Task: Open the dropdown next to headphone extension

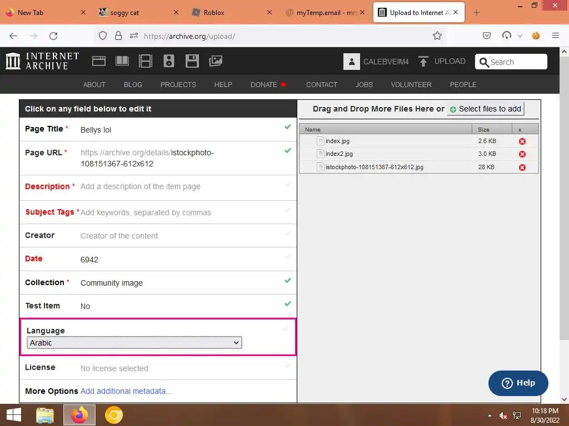Action: click(x=520, y=35)
